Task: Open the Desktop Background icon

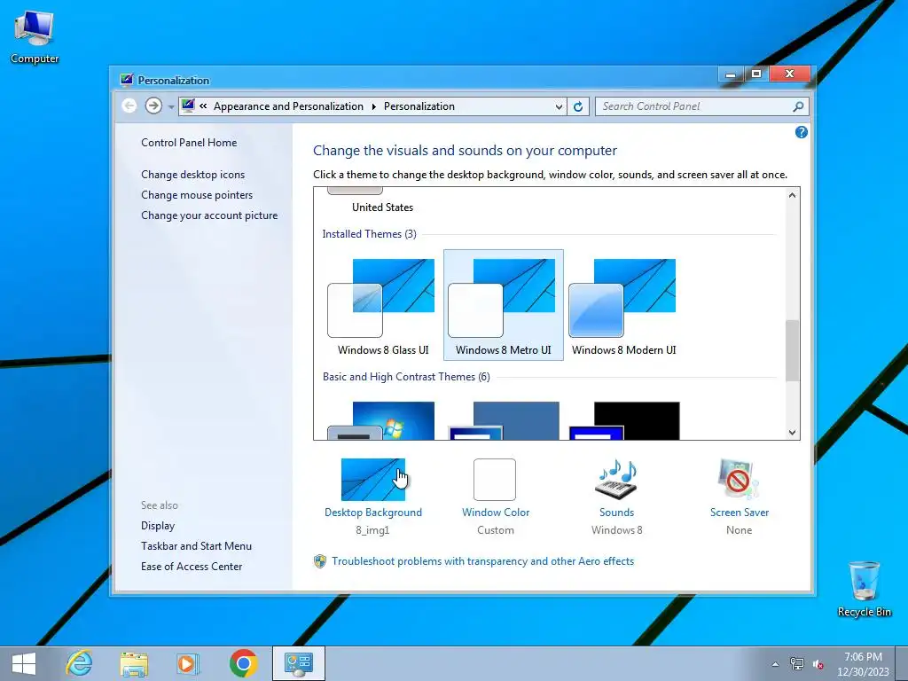Action: (373, 480)
